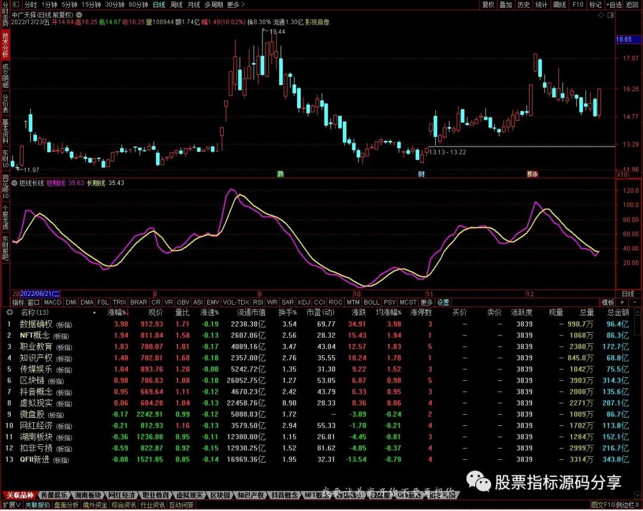Click 返回 to go back
This screenshot has width=643, height=511.
632,5
